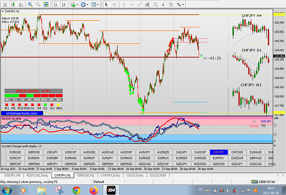Click the system tray volume icon

pyautogui.click(x=228, y=190)
